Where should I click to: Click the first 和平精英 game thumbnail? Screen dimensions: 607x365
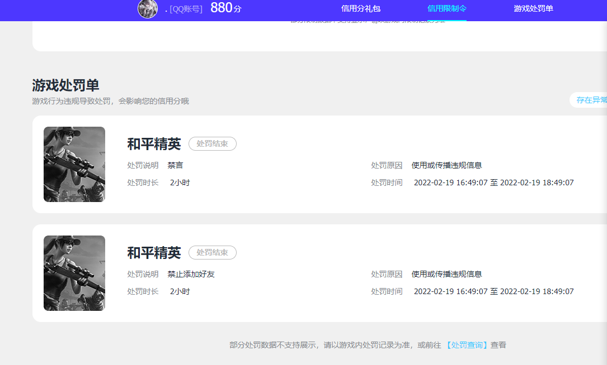tap(74, 164)
